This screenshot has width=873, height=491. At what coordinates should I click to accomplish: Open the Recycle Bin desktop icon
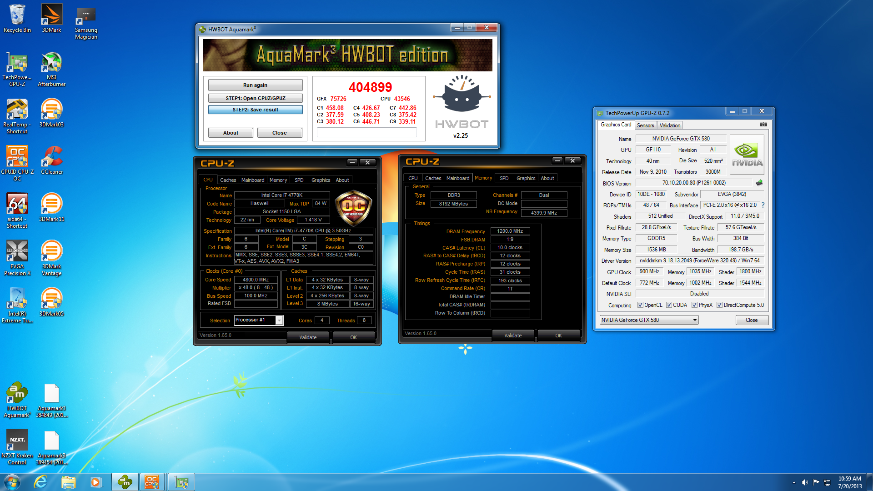(x=17, y=19)
